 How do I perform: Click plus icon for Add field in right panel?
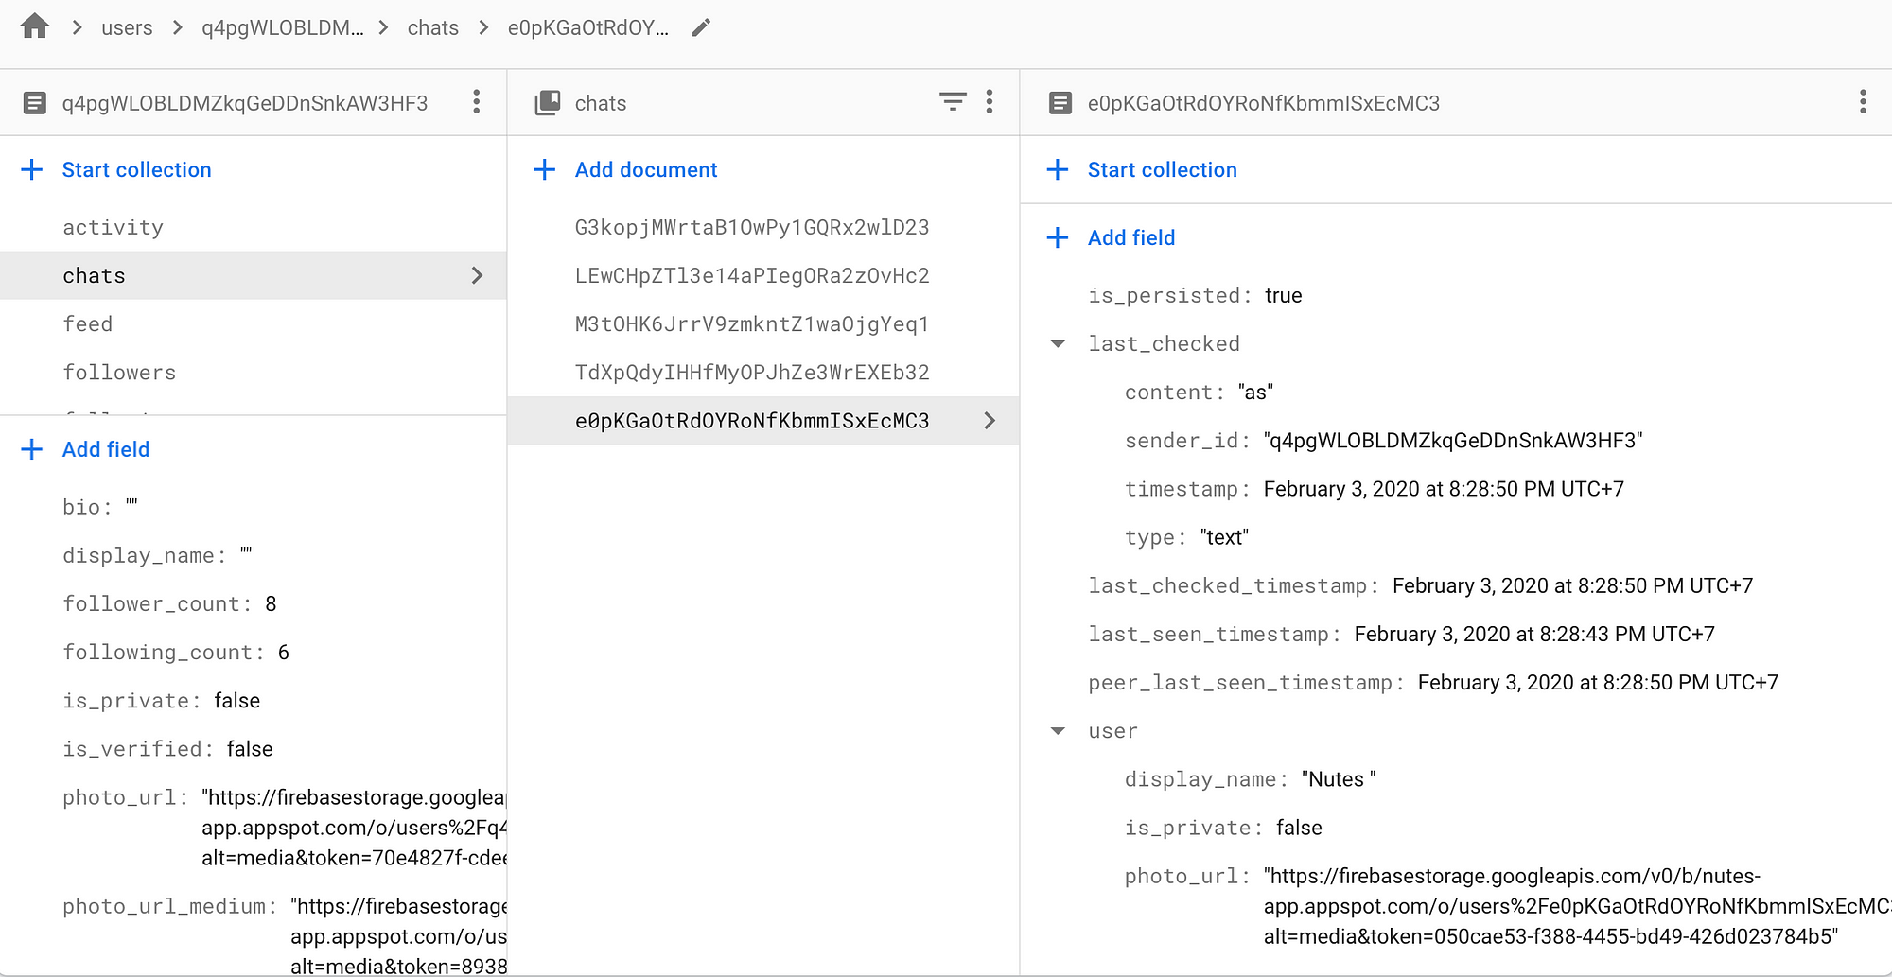[1058, 237]
